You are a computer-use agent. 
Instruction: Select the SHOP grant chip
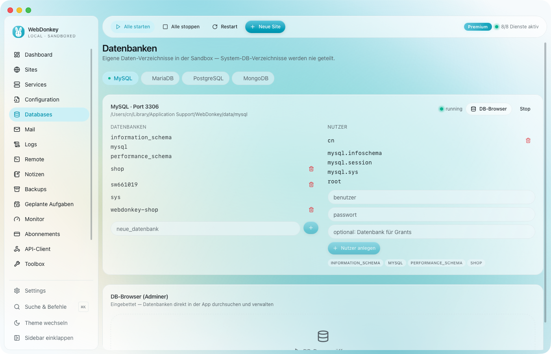[x=476, y=263]
